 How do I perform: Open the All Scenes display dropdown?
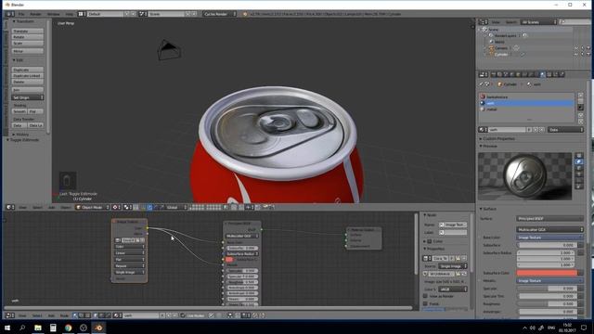click(x=538, y=22)
